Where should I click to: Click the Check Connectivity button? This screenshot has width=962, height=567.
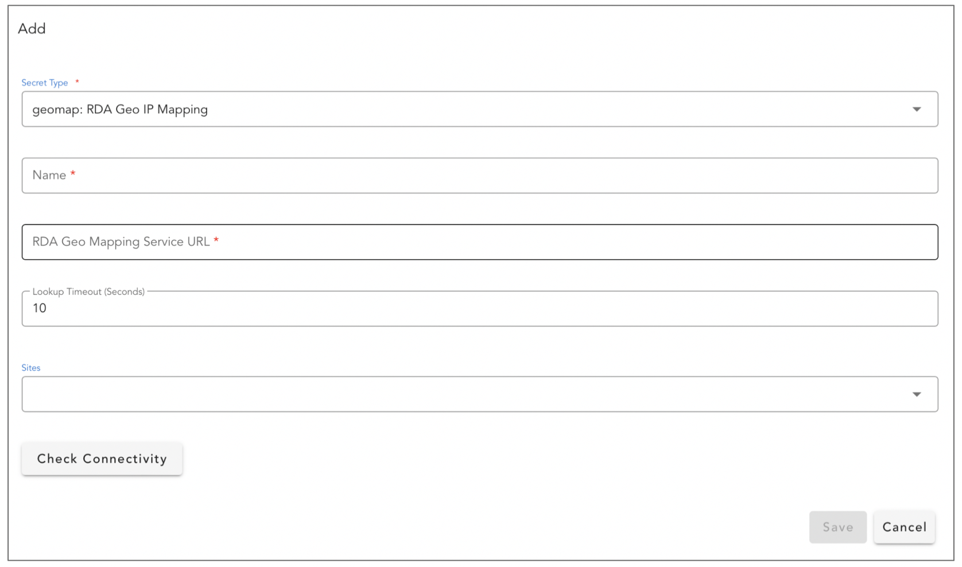click(102, 459)
